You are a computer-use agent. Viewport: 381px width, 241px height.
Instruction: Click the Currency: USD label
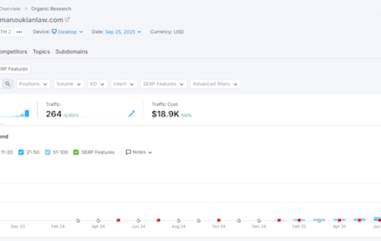tap(167, 32)
